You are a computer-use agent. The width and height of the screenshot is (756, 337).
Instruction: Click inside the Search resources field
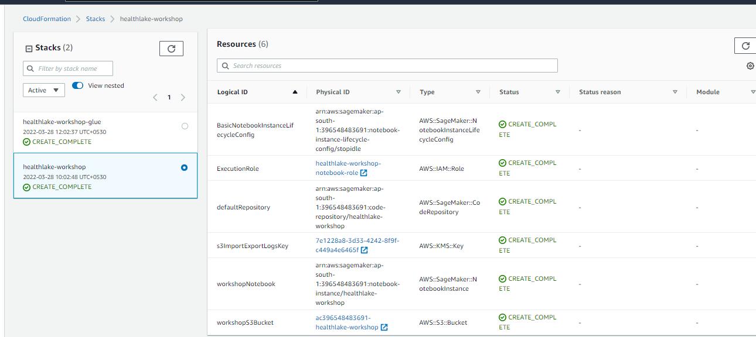pos(387,66)
